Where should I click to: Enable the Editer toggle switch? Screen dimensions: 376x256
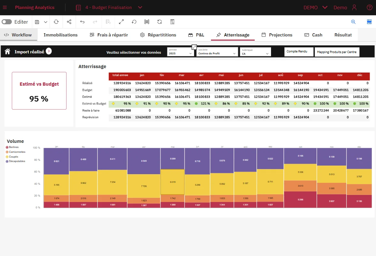click(7, 22)
